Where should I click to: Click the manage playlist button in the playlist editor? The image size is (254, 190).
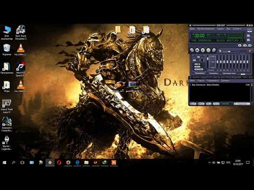pyautogui.click(x=242, y=104)
